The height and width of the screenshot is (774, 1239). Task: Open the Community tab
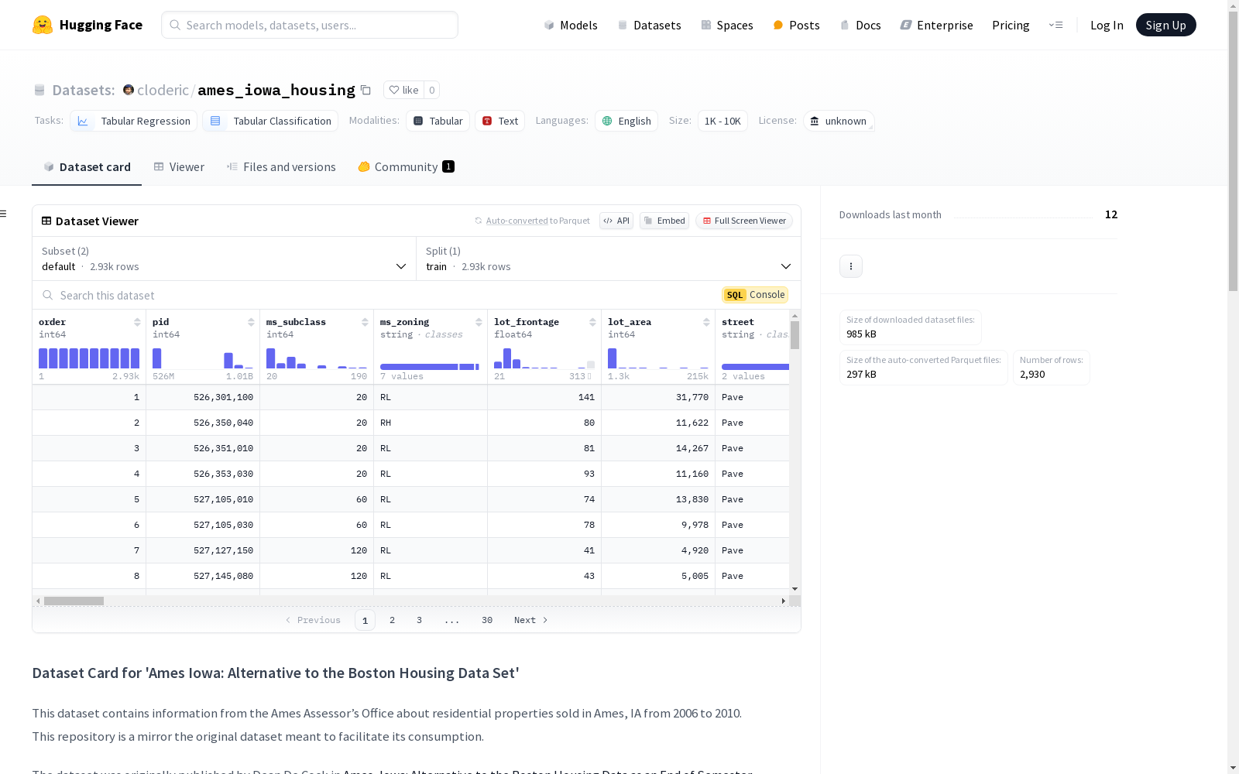tap(406, 167)
